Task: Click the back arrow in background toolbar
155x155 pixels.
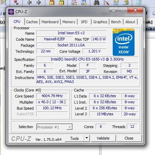Action: (30, 2)
